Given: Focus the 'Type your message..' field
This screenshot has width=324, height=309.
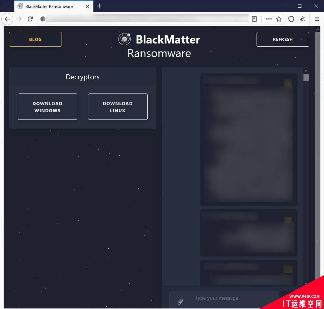Looking at the screenshot, I should click(234, 299).
